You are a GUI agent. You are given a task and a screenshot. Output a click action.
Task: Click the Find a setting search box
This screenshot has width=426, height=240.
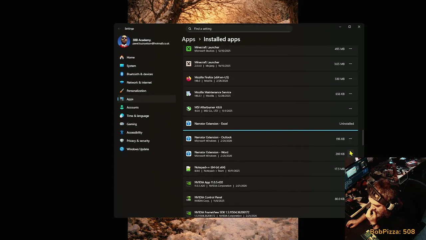[x=240, y=29]
